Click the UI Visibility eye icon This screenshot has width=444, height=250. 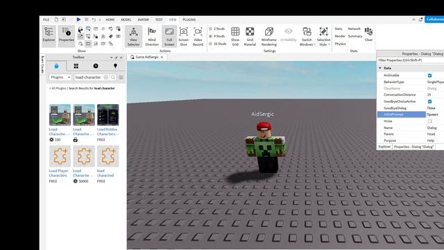point(289,31)
